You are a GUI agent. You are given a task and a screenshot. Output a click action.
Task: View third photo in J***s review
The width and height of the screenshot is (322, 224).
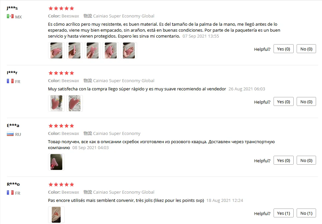pos(92,50)
